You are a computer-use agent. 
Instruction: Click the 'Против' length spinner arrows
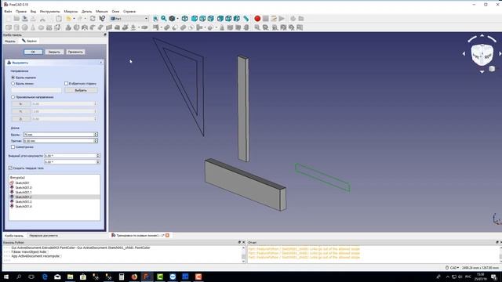pyautogui.click(x=96, y=141)
